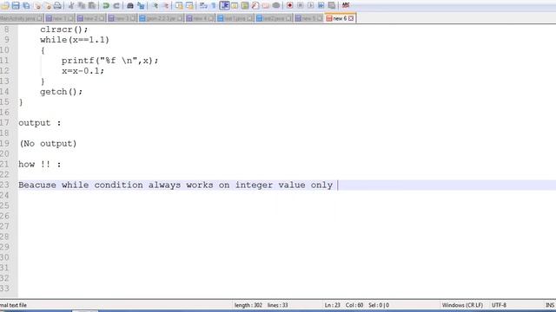The height and width of the screenshot is (312, 556).
Task: Close the new 6 tab
Action: [351, 18]
